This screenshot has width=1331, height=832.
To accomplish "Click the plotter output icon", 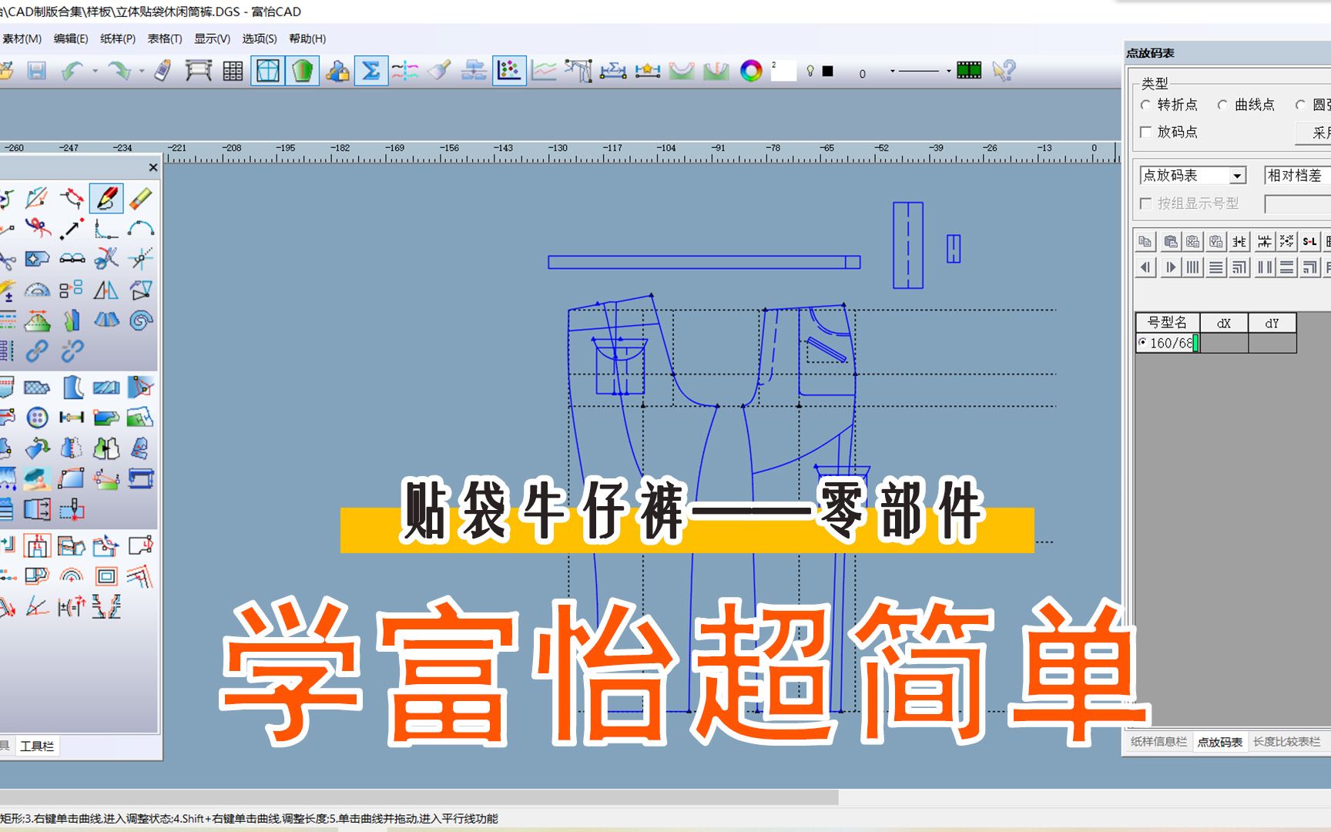I will pos(198,71).
